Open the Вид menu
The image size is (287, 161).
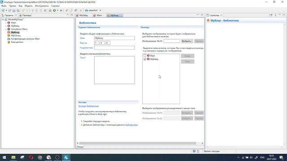(21, 6)
